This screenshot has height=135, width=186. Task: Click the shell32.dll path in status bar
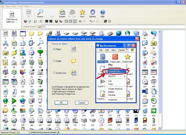coord(44,132)
